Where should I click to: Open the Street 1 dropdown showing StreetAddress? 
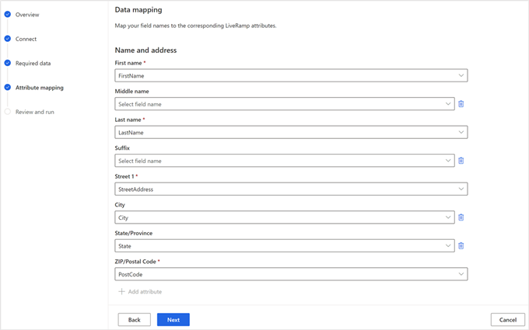(x=291, y=189)
